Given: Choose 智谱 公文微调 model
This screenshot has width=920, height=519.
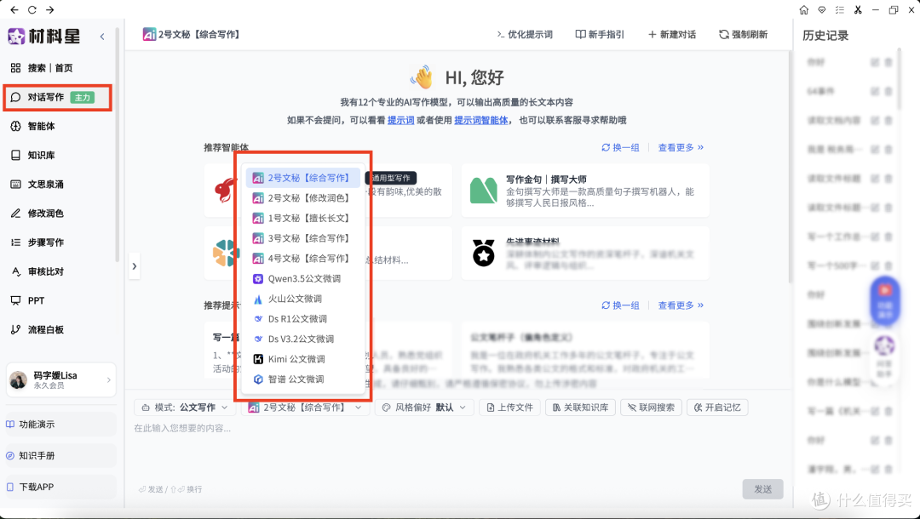Looking at the screenshot, I should (302, 379).
